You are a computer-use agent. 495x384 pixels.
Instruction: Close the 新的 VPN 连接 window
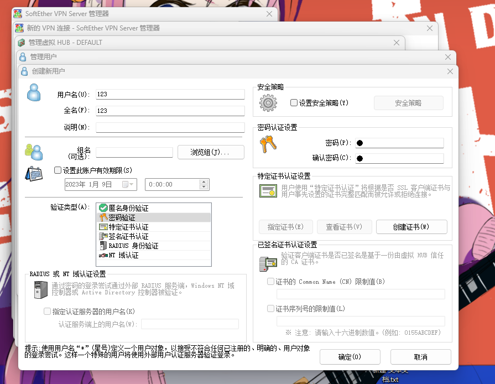pyautogui.click(x=430, y=28)
